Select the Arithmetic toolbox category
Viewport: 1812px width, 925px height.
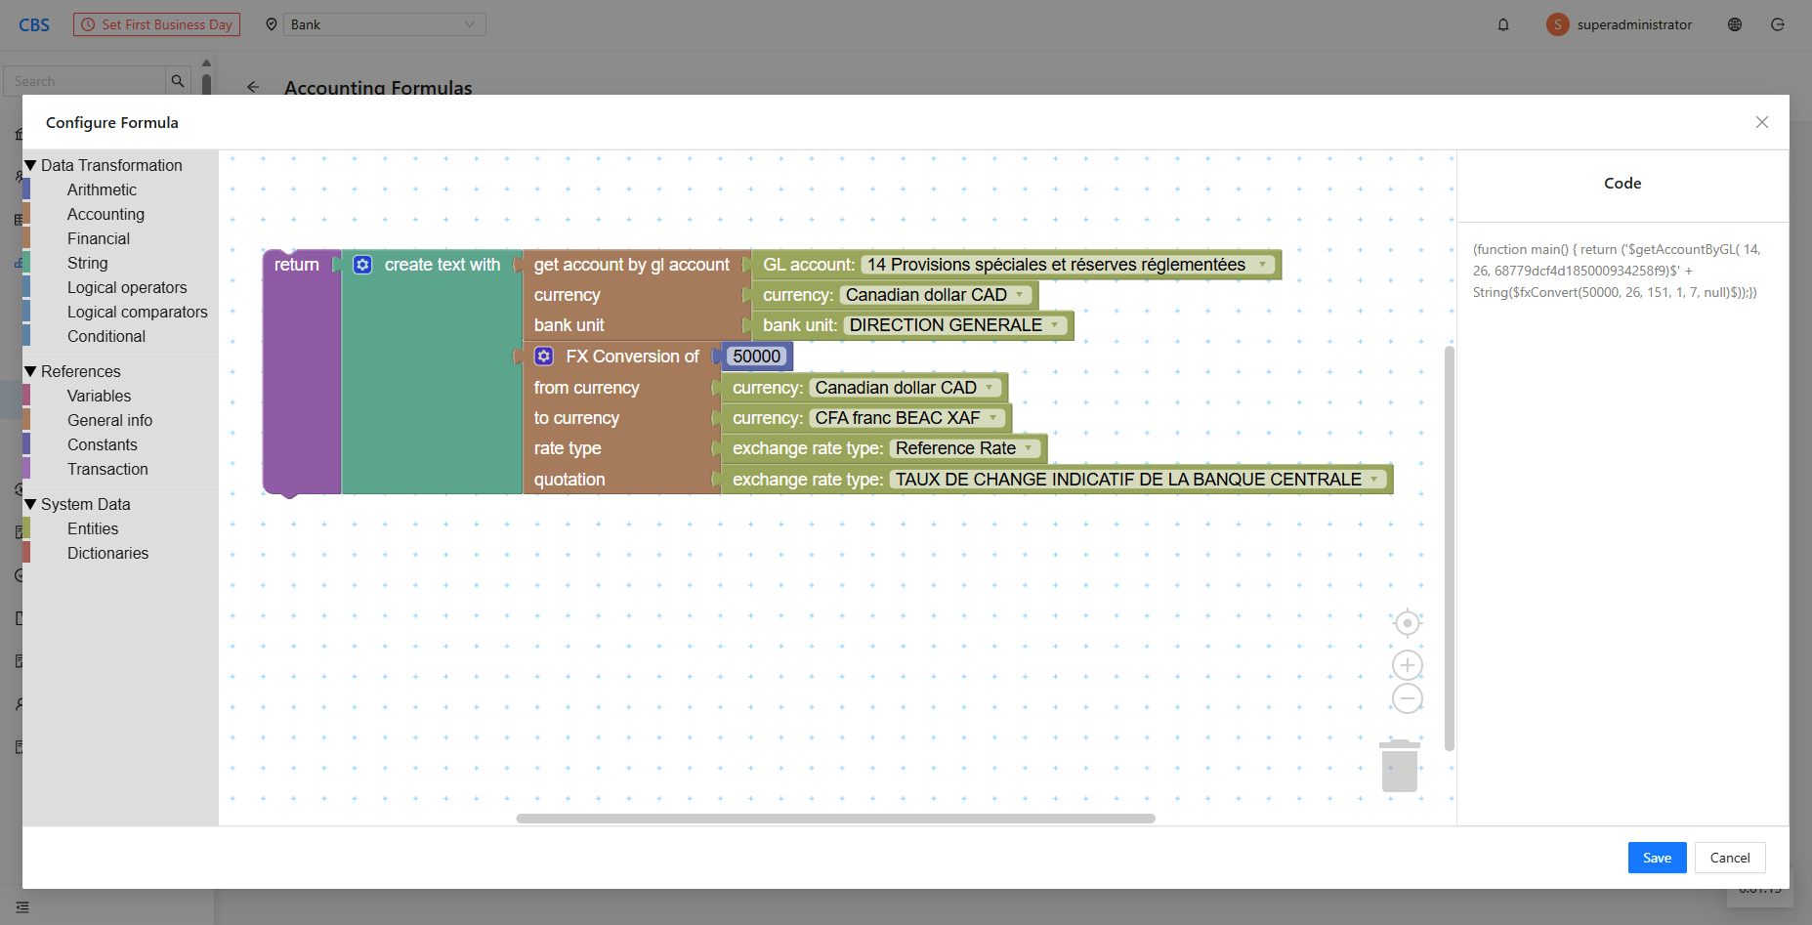click(x=102, y=189)
